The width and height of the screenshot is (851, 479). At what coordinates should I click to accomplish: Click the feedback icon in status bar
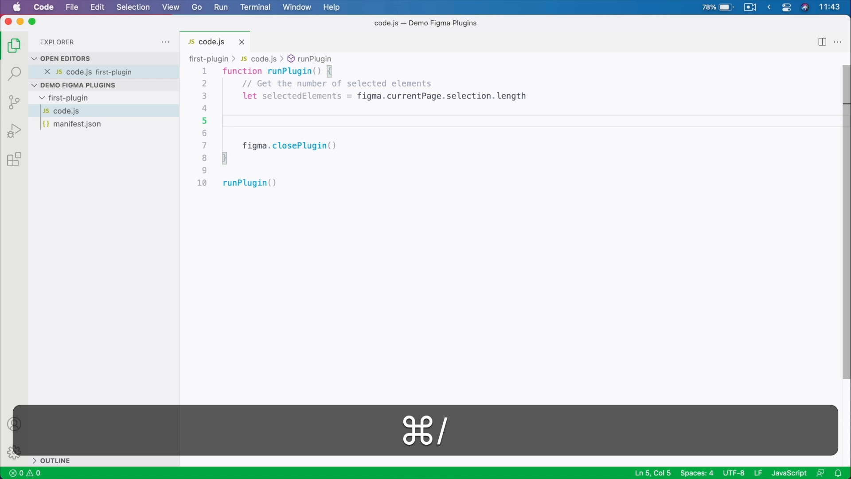[x=821, y=473]
